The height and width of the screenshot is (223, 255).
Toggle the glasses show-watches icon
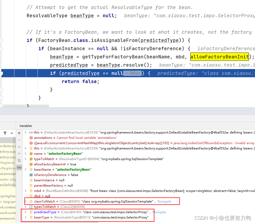click(x=19, y=168)
